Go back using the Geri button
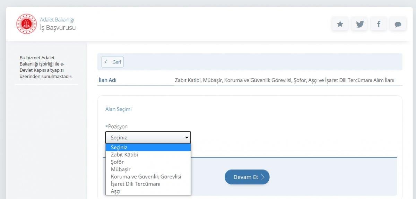The image size is (416, 199). pyautogui.click(x=113, y=62)
